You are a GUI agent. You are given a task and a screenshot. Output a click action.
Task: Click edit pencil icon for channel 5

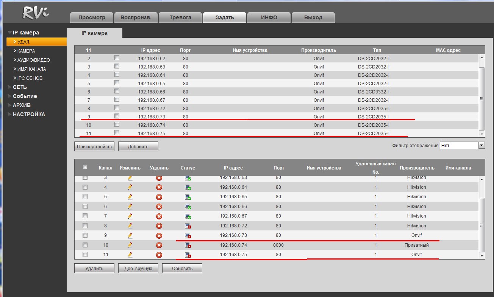click(130, 197)
